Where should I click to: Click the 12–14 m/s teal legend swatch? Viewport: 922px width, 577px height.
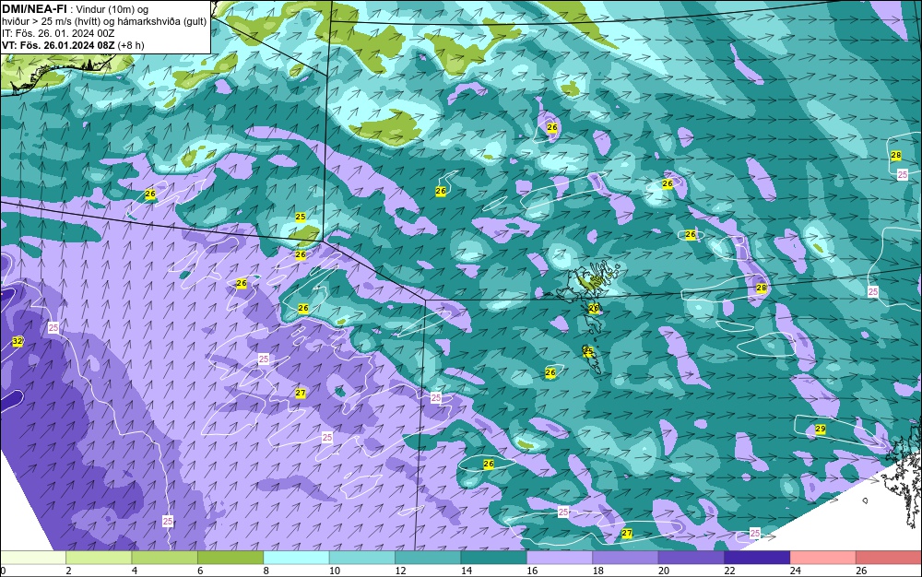[x=428, y=558]
